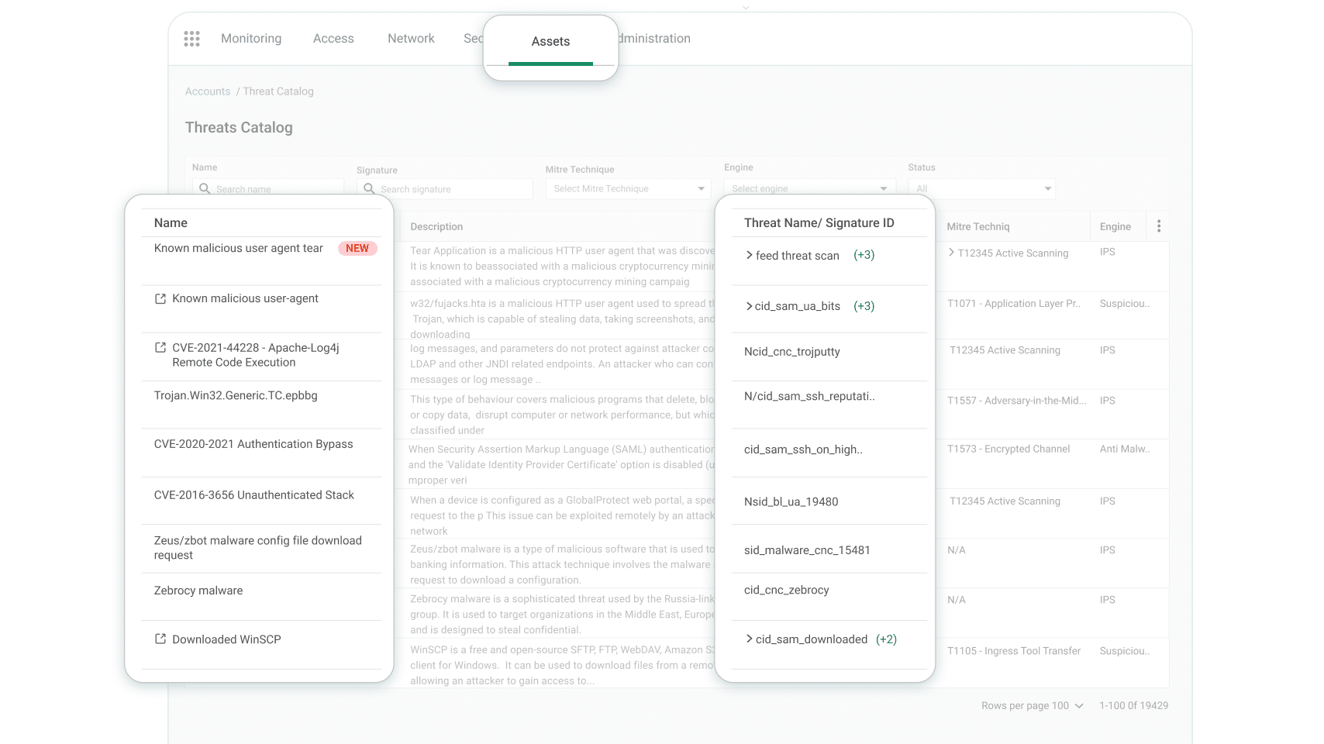
Task: Click 'T1573 - Encrypted Channel' cell
Action: click(x=1009, y=449)
